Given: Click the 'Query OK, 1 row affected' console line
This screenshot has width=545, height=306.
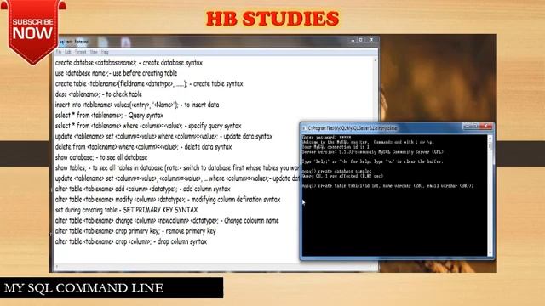Looking at the screenshot, I should pyautogui.click(x=342, y=176).
